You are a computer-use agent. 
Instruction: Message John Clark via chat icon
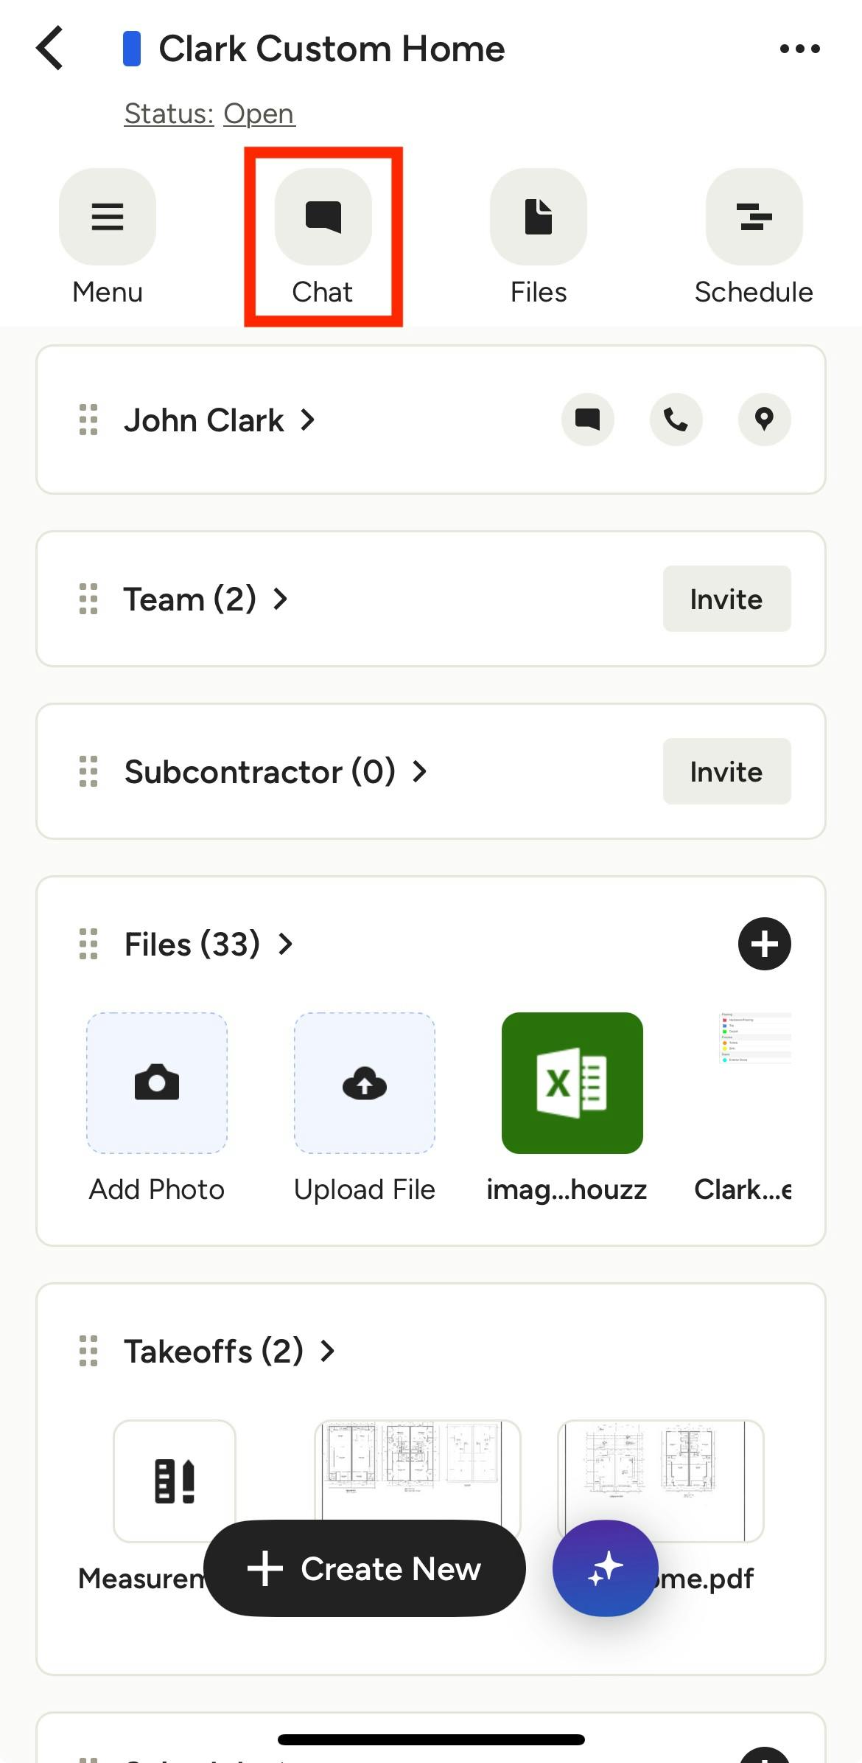pyautogui.click(x=587, y=420)
